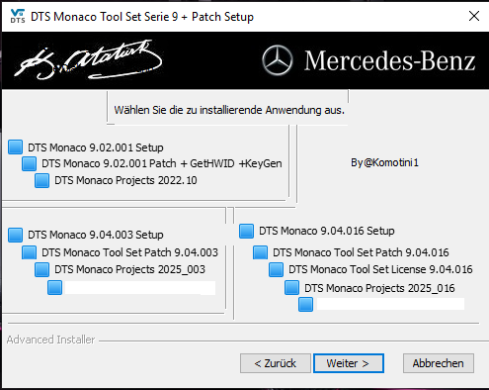Enable Tool Set License 9.04.016 checkbox
Image resolution: width=489 pixels, height=390 pixels.
[x=276, y=269]
